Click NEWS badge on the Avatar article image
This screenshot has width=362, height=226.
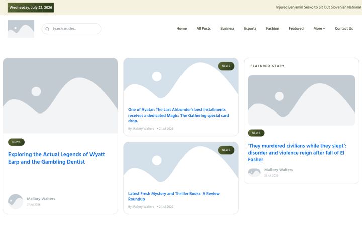[226, 66]
